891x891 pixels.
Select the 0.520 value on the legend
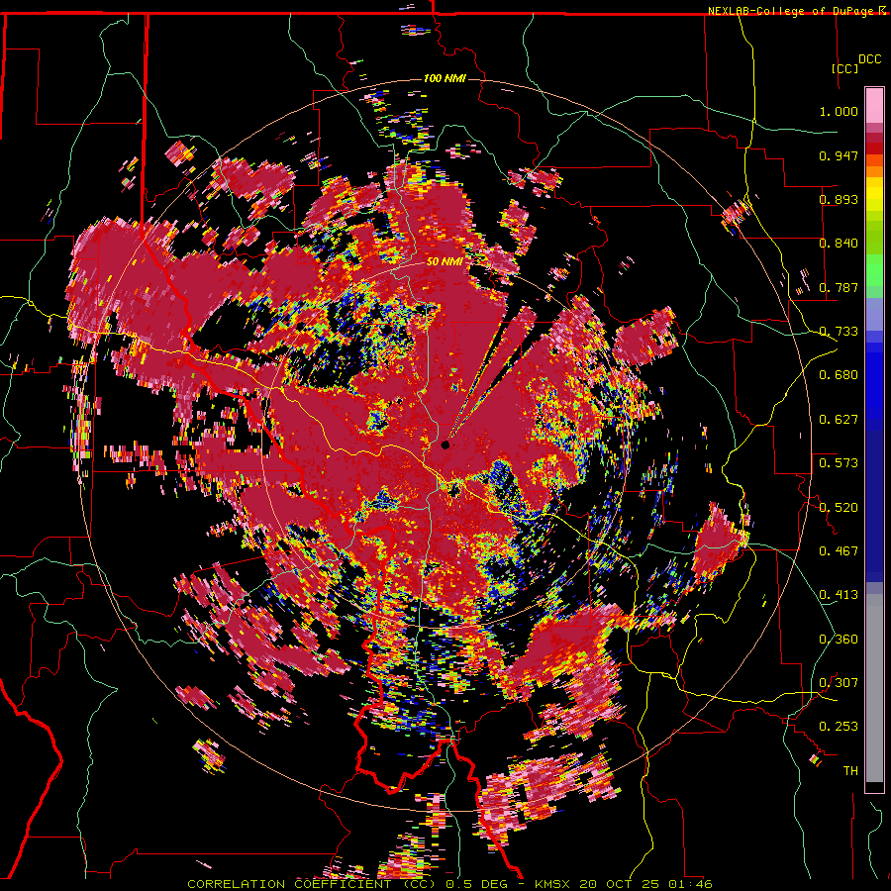[x=839, y=508]
